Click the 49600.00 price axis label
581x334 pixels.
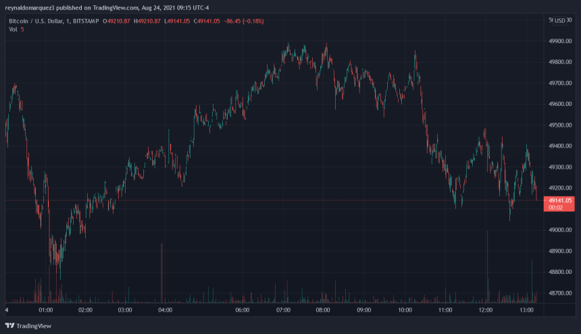point(560,104)
